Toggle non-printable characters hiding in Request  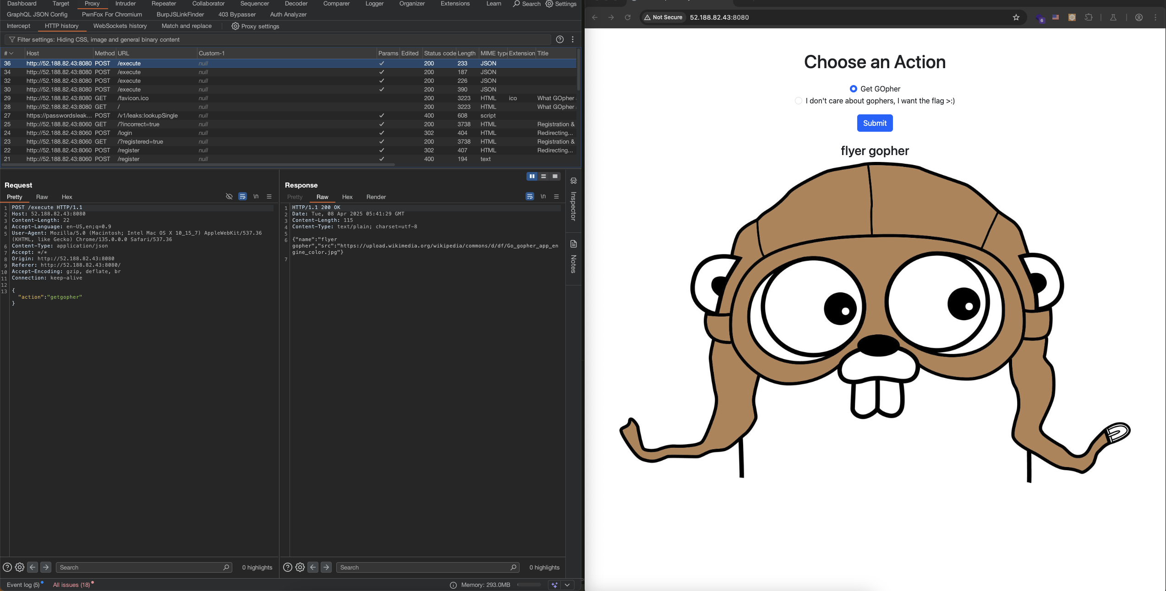coord(229,197)
